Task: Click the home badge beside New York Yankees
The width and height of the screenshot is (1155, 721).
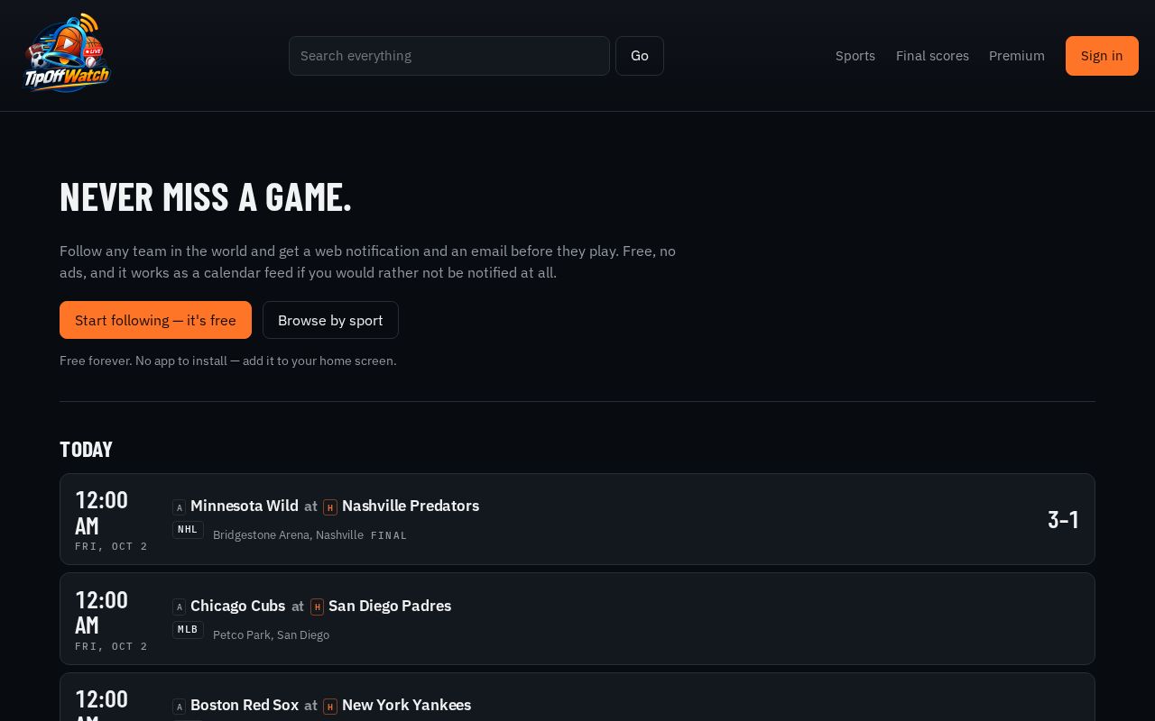Action: click(330, 707)
